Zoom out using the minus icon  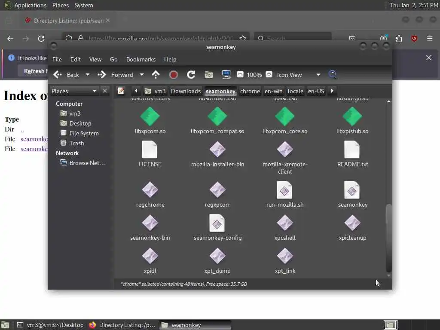(x=240, y=74)
